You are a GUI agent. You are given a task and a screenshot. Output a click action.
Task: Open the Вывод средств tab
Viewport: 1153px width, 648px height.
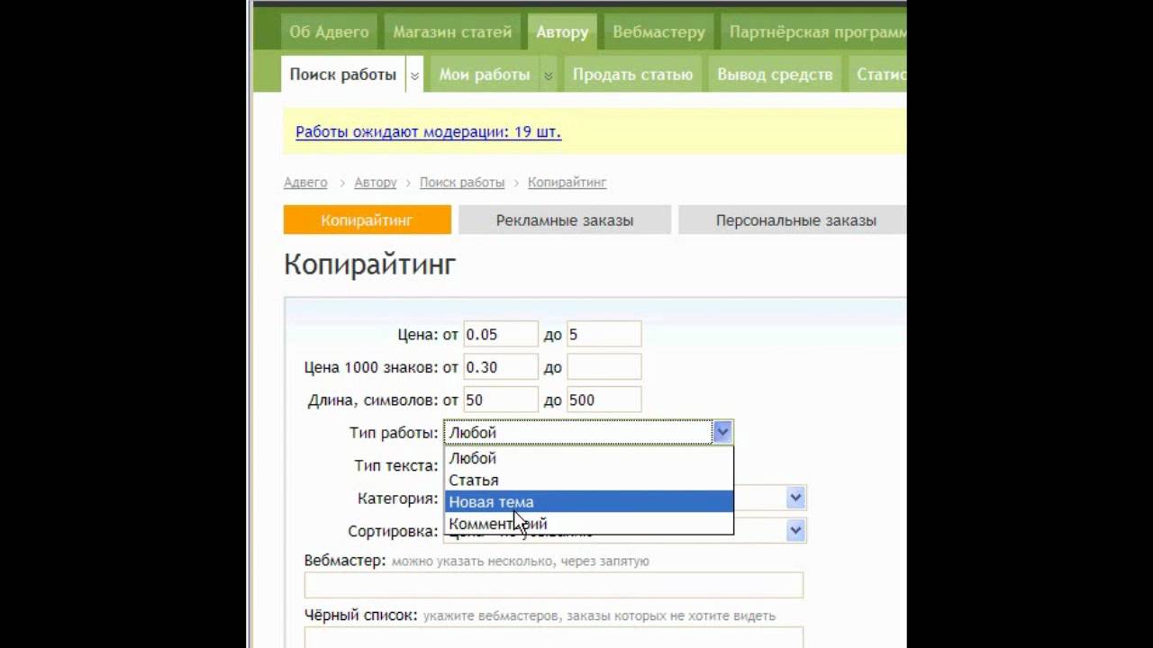(x=775, y=75)
